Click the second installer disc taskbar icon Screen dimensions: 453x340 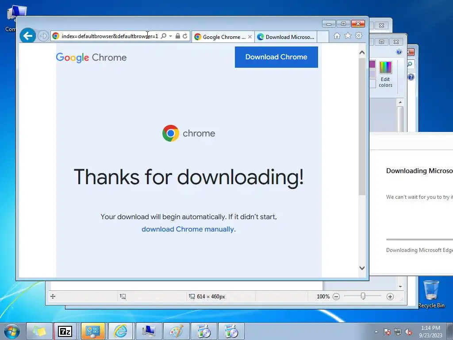(231, 331)
